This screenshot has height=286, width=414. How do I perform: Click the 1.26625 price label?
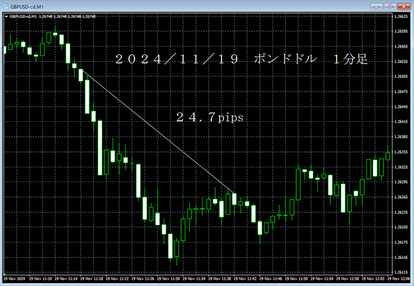[x=401, y=16]
